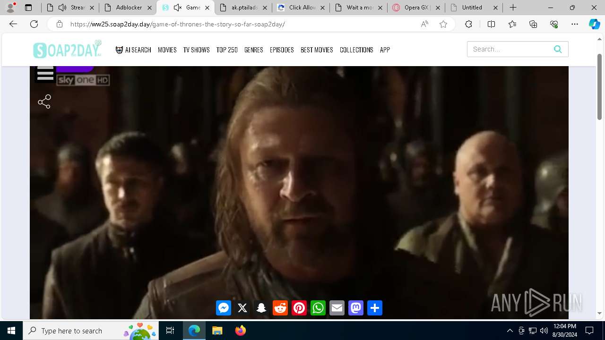Screen dimensions: 605x340
Task: Click the taskbar search box
Action: [x=90, y=331]
